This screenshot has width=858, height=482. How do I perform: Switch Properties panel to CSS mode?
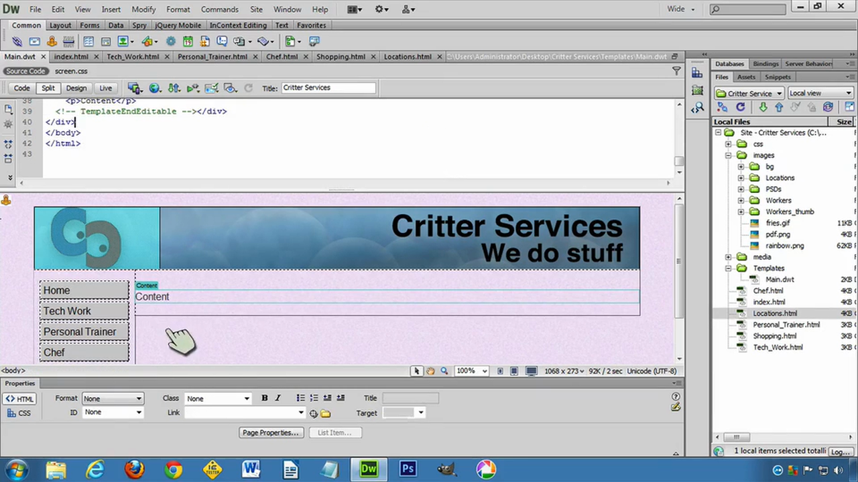[19, 413]
